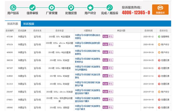Click the 鼓包 tag in row 367307

110,68
